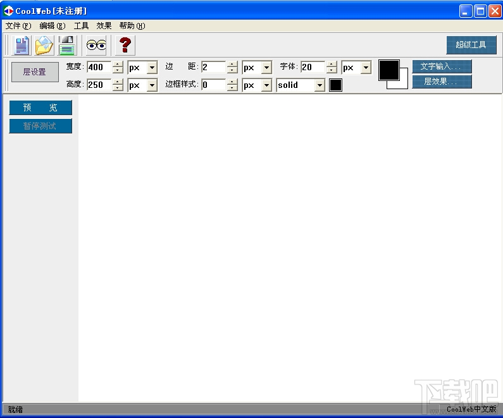This screenshot has height=418, width=503.
Task: Decrease 高度 value with down arrow
Action: (x=118, y=88)
